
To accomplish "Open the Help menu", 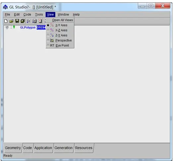I will point(76,15).
